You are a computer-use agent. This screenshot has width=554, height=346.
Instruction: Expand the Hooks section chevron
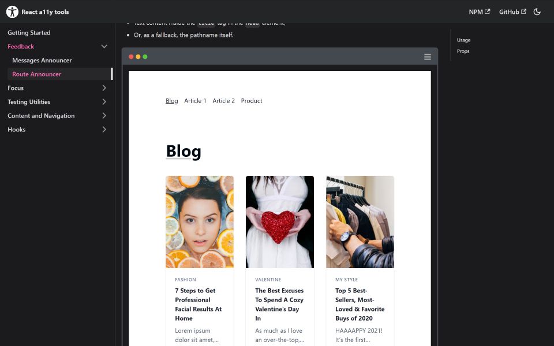point(104,130)
